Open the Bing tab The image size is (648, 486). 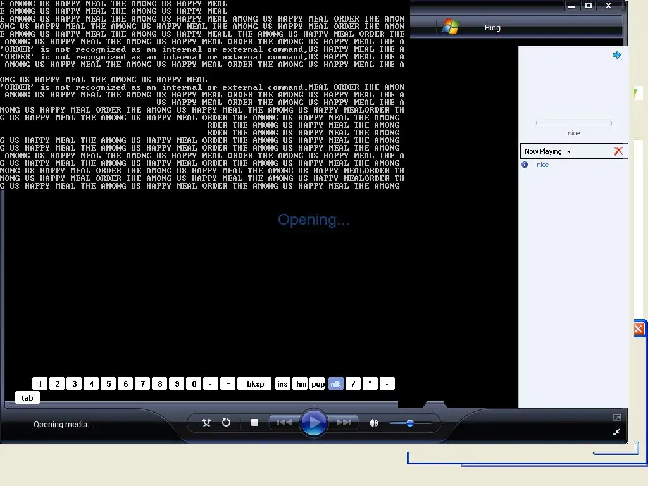click(492, 28)
